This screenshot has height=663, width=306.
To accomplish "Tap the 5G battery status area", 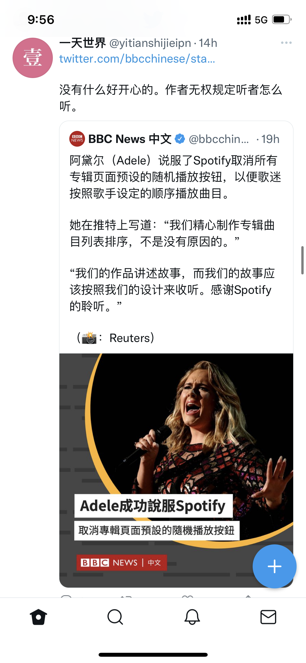I will tap(264, 20).
